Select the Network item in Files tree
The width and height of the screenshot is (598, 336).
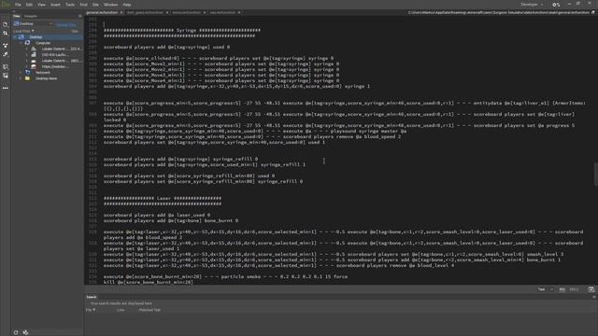pyautogui.click(x=43, y=73)
